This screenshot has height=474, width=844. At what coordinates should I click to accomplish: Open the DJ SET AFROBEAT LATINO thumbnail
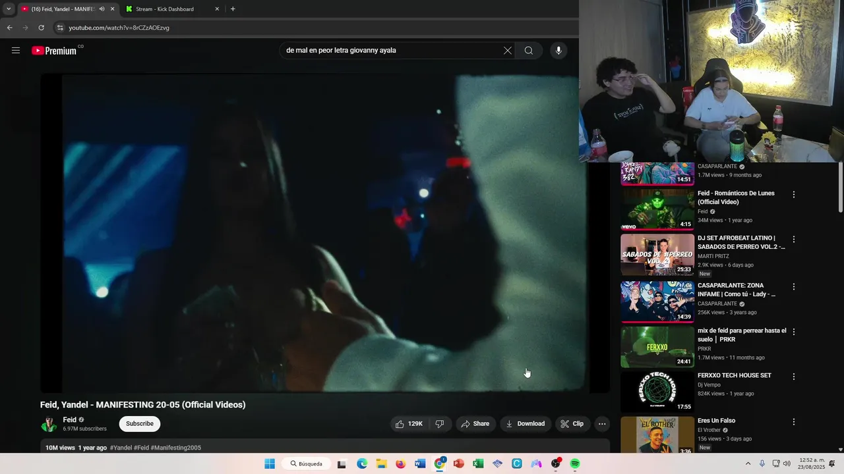(x=657, y=255)
